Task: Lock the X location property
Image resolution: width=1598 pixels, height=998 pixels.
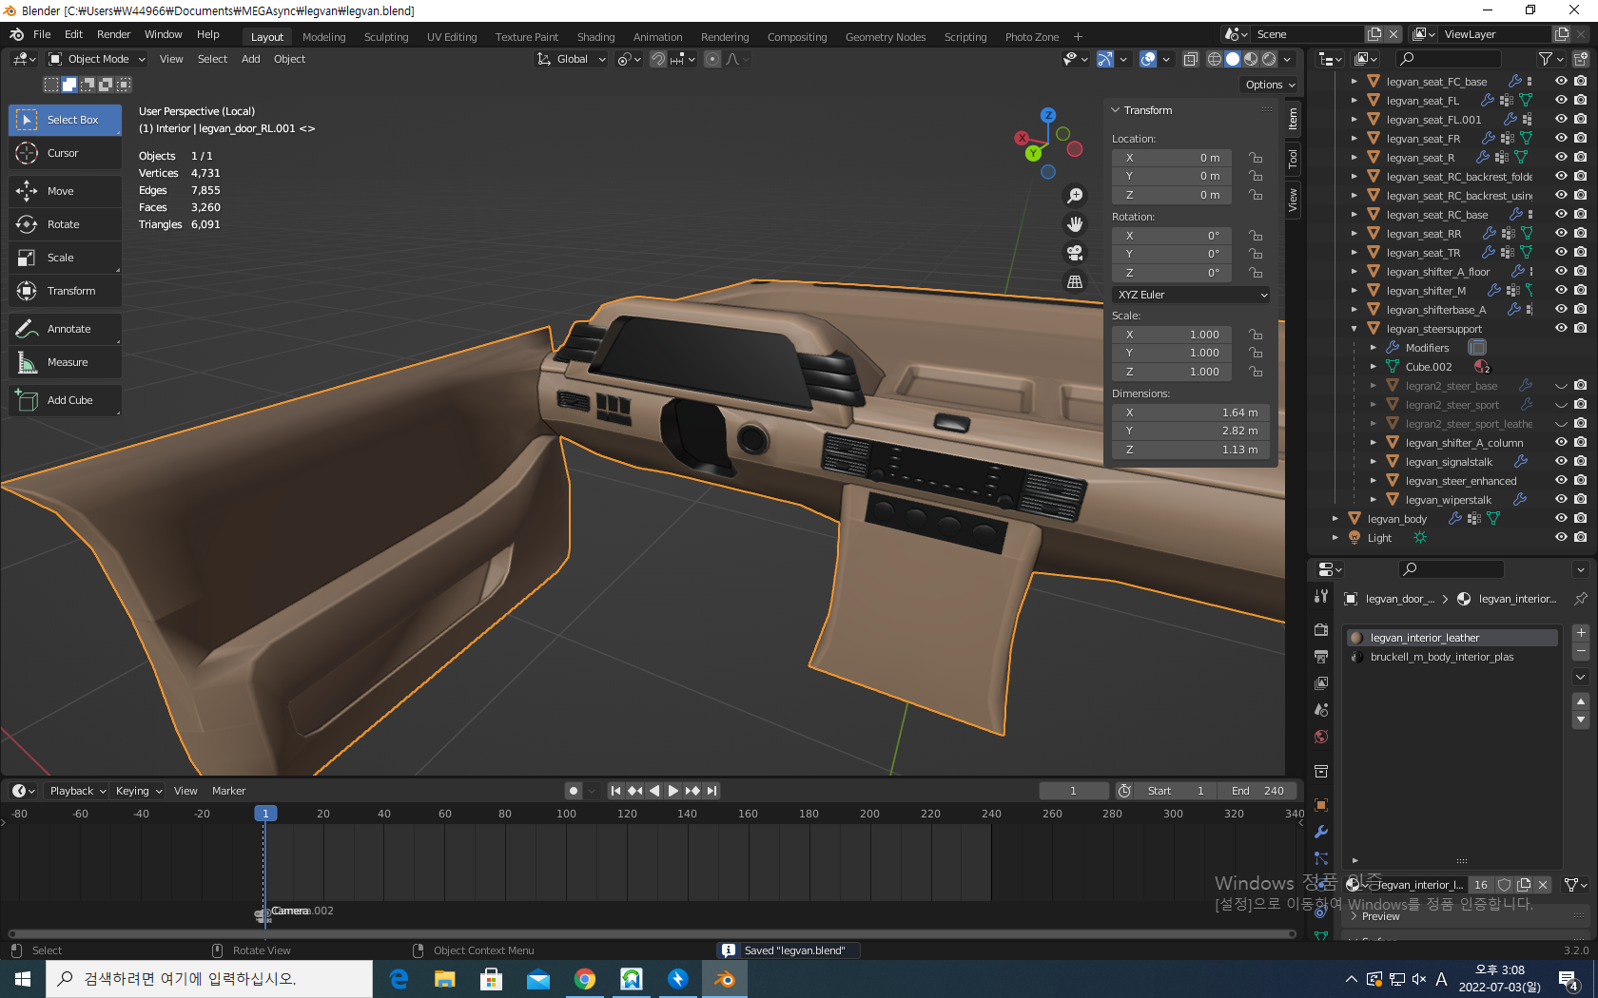Action: coord(1256,158)
